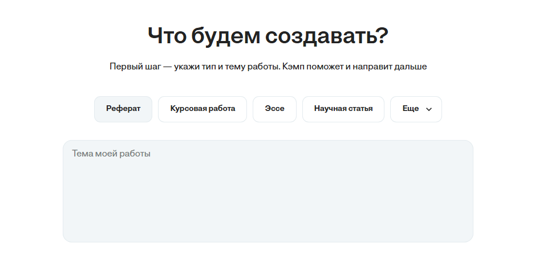
Task: Toggle the highlighted Реферат chip
Action: point(123,109)
